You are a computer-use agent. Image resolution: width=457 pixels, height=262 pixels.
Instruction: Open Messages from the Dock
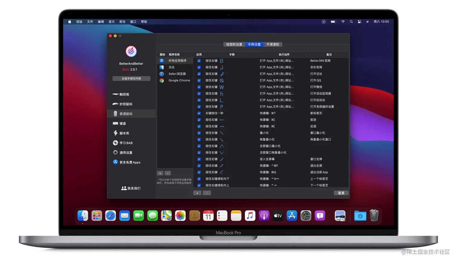tap(152, 216)
